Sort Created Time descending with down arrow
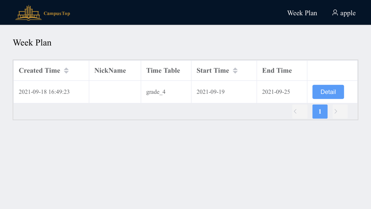371x209 pixels. pos(66,72)
